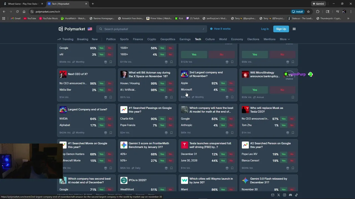
Task: Open the TikTok footer icon
Action: coord(296,195)
